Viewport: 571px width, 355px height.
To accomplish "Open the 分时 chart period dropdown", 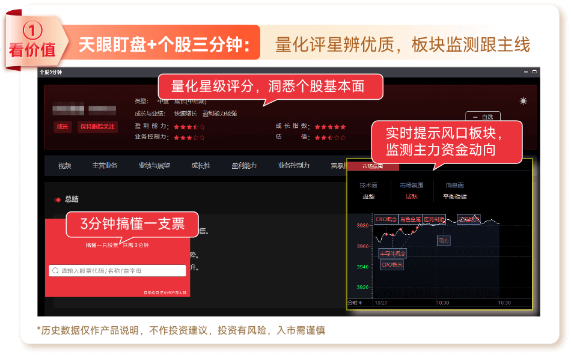I will 355,303.
